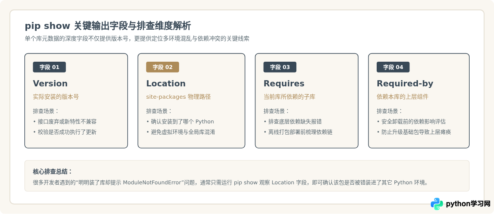Click the subtitle about 单个库元数据的深度字段

coord(137,39)
